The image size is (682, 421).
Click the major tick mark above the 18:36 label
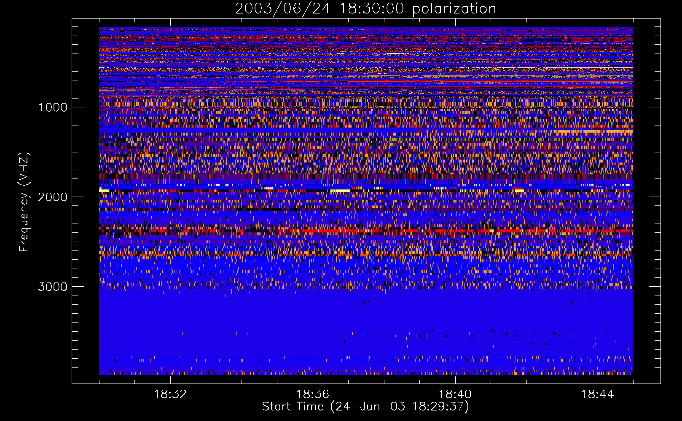point(313,379)
